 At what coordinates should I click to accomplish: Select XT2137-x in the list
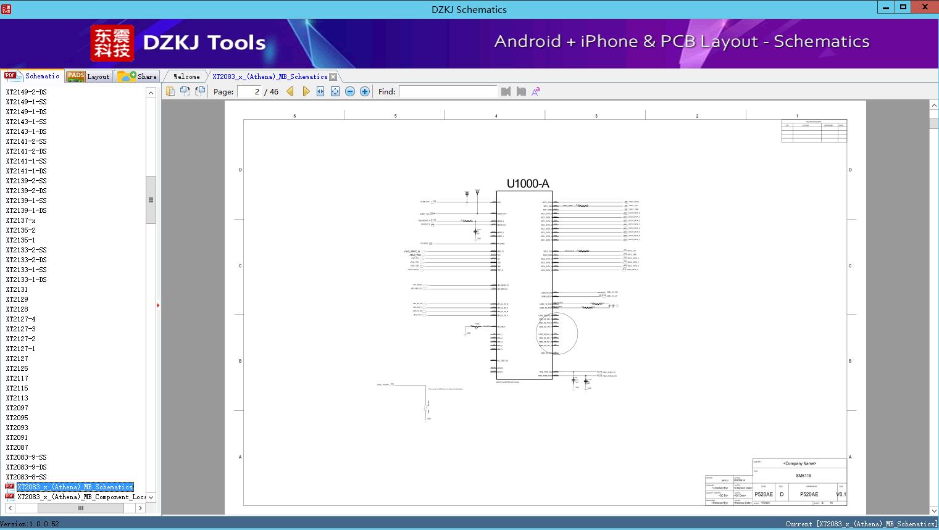[20, 220]
